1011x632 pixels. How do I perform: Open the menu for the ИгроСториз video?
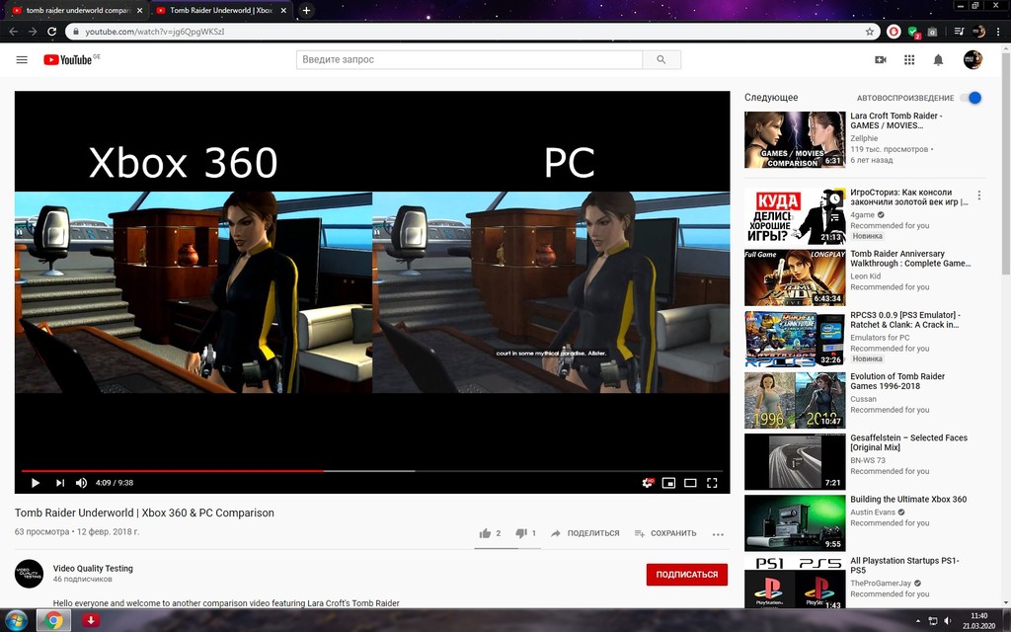(x=978, y=195)
